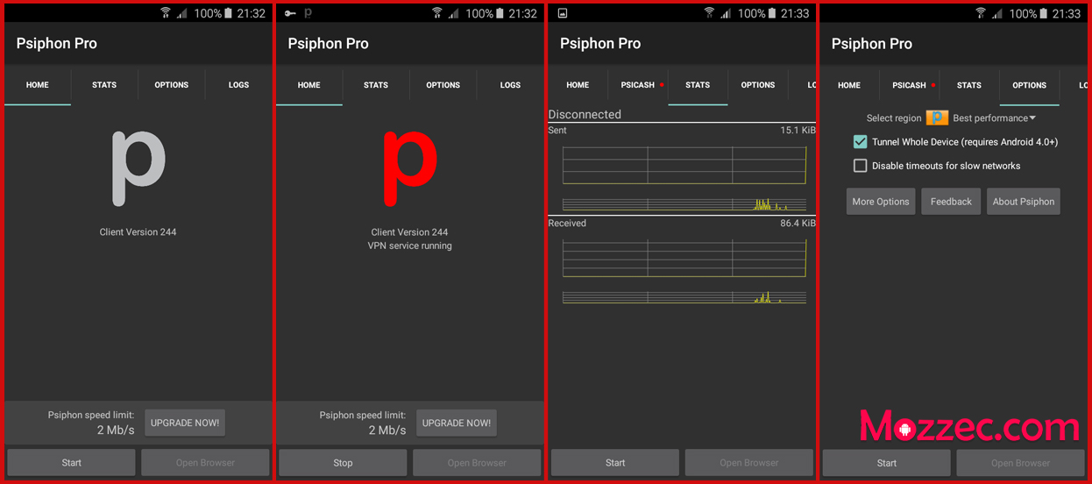
Task: Stop the VPN in second screen
Action: click(343, 463)
